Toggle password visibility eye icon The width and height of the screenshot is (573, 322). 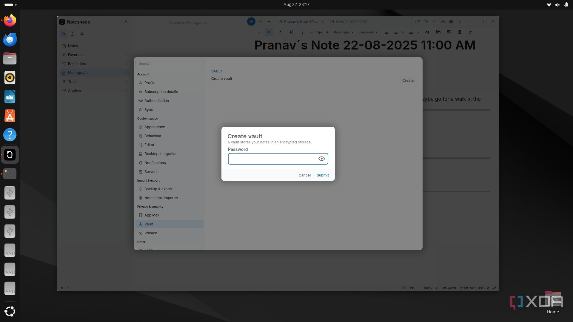[x=321, y=159]
